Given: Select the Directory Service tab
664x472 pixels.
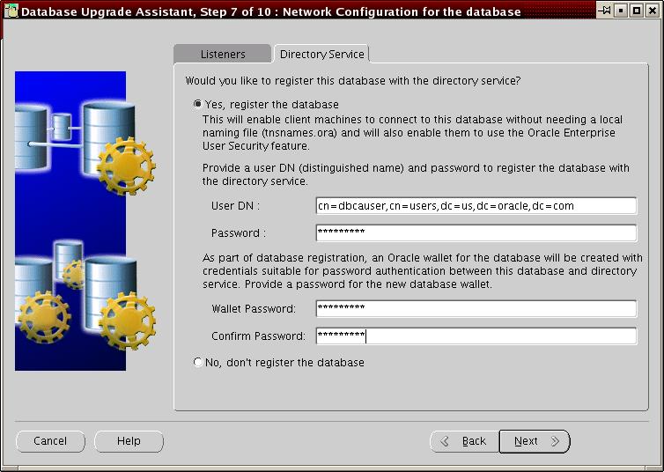Looking at the screenshot, I should click(321, 55).
